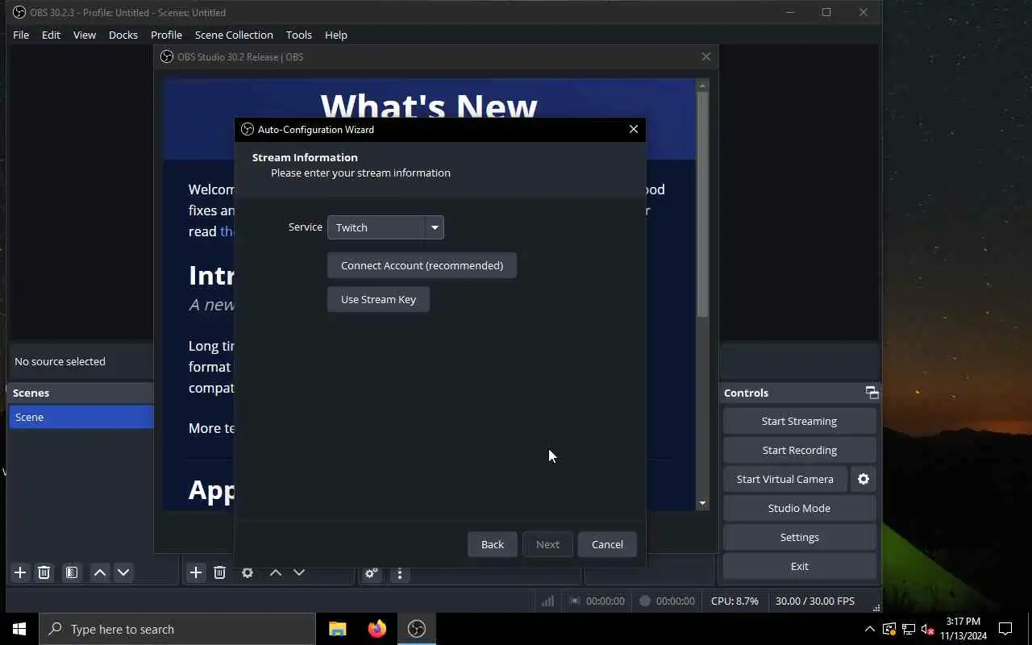Click What's New scrollbar thumb
This screenshot has width=1032, height=645.
coord(702,203)
